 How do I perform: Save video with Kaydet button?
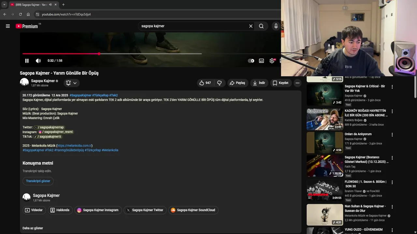coord(280,83)
